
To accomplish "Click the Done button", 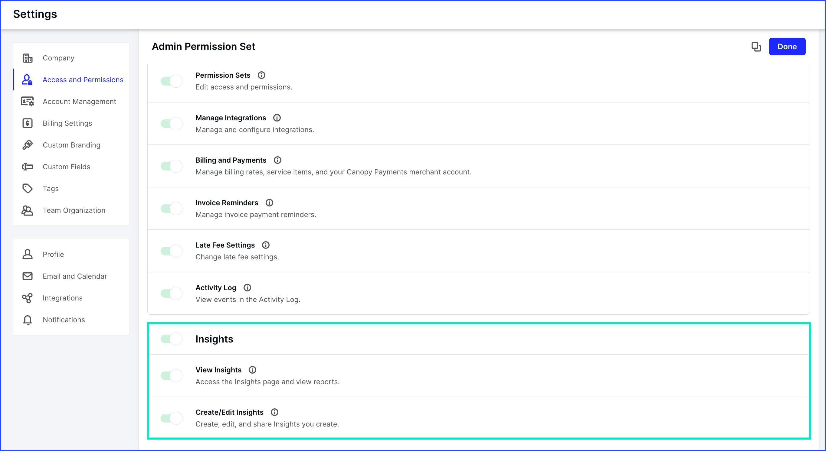I will click(x=787, y=47).
